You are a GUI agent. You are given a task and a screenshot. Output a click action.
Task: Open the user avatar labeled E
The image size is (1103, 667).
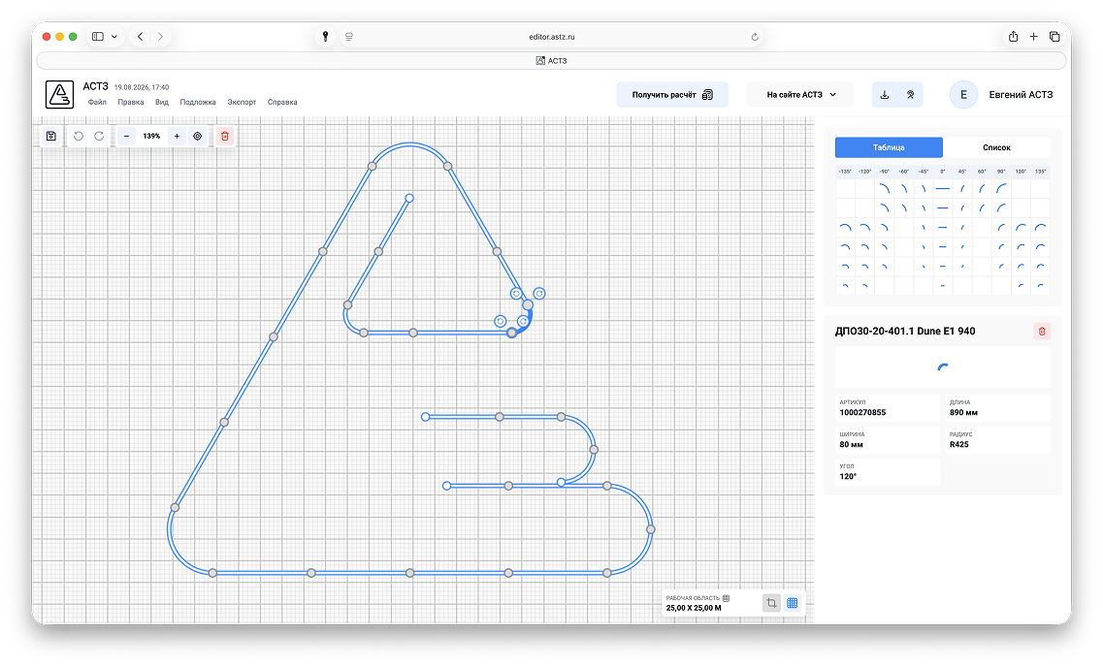[x=963, y=95]
